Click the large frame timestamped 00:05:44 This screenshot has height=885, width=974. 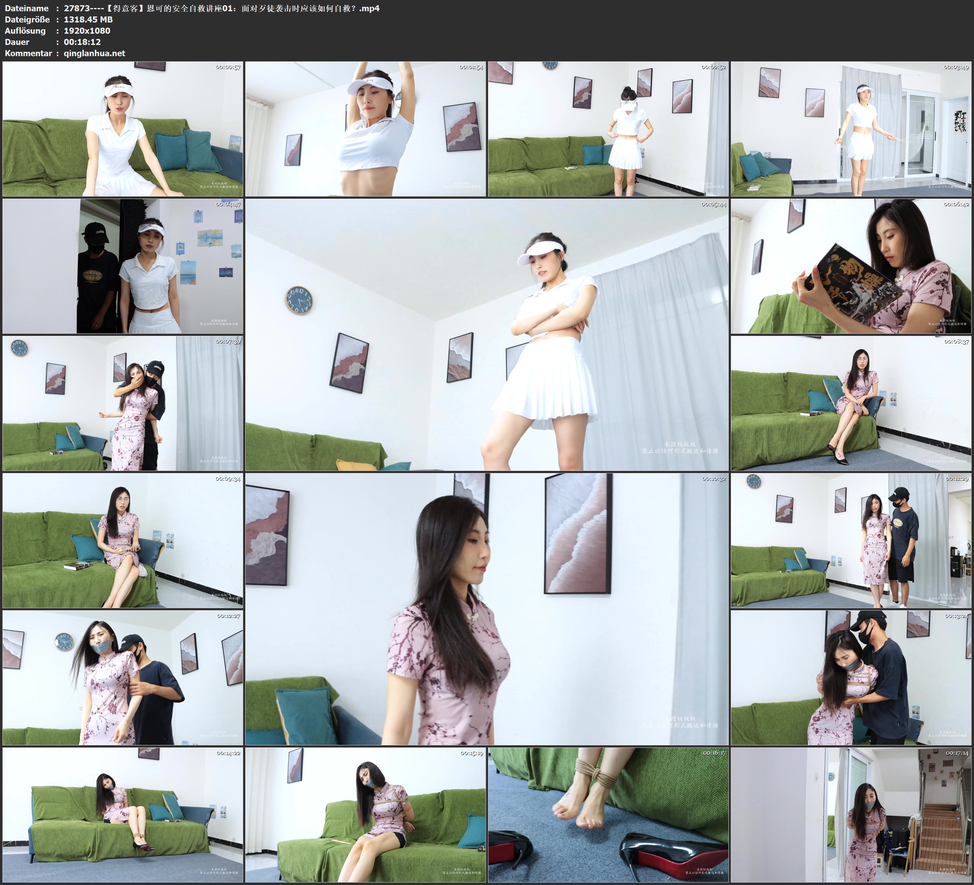486,335
